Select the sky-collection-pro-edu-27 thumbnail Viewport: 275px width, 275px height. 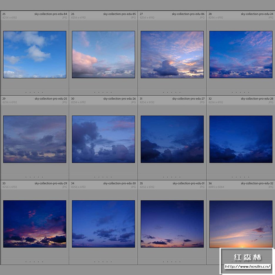[x=172, y=139]
